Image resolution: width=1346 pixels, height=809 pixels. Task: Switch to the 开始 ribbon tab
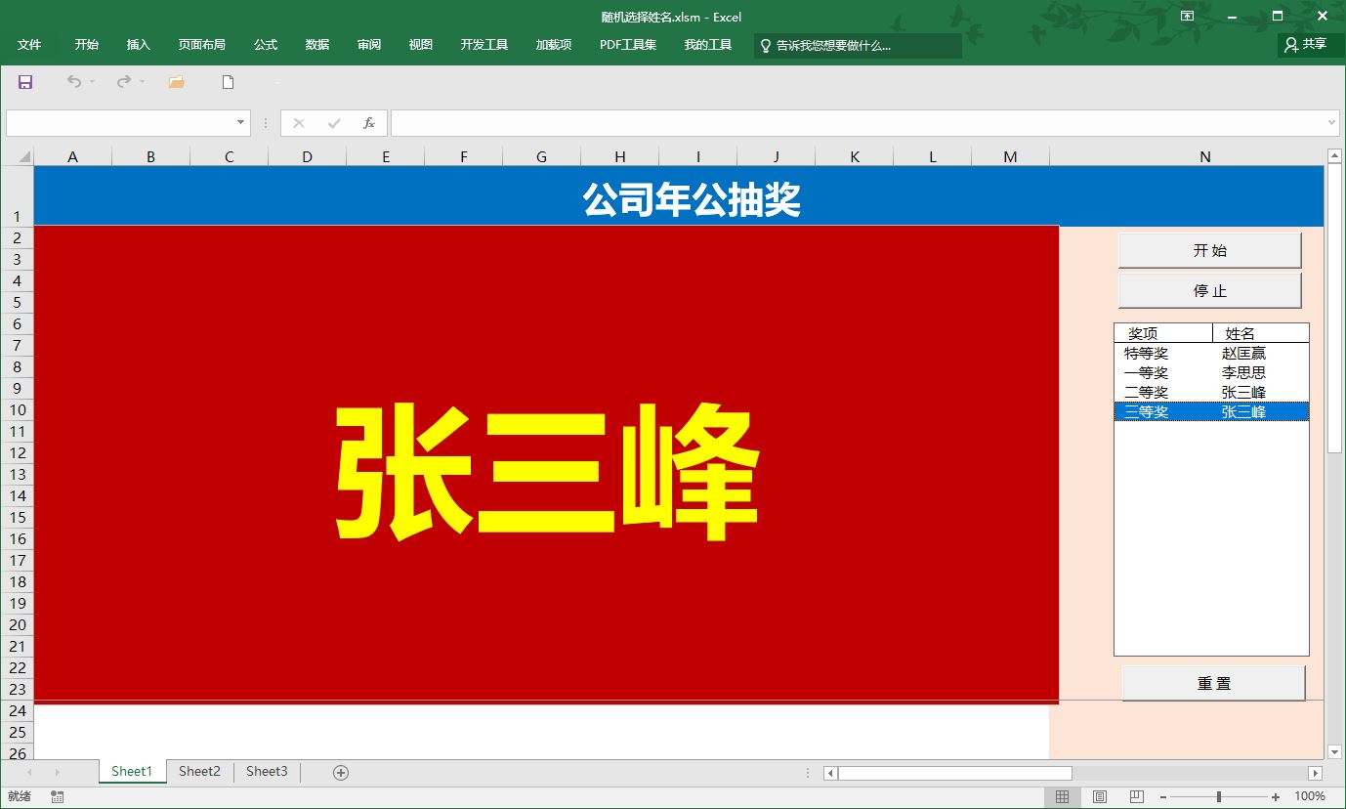[x=87, y=45]
